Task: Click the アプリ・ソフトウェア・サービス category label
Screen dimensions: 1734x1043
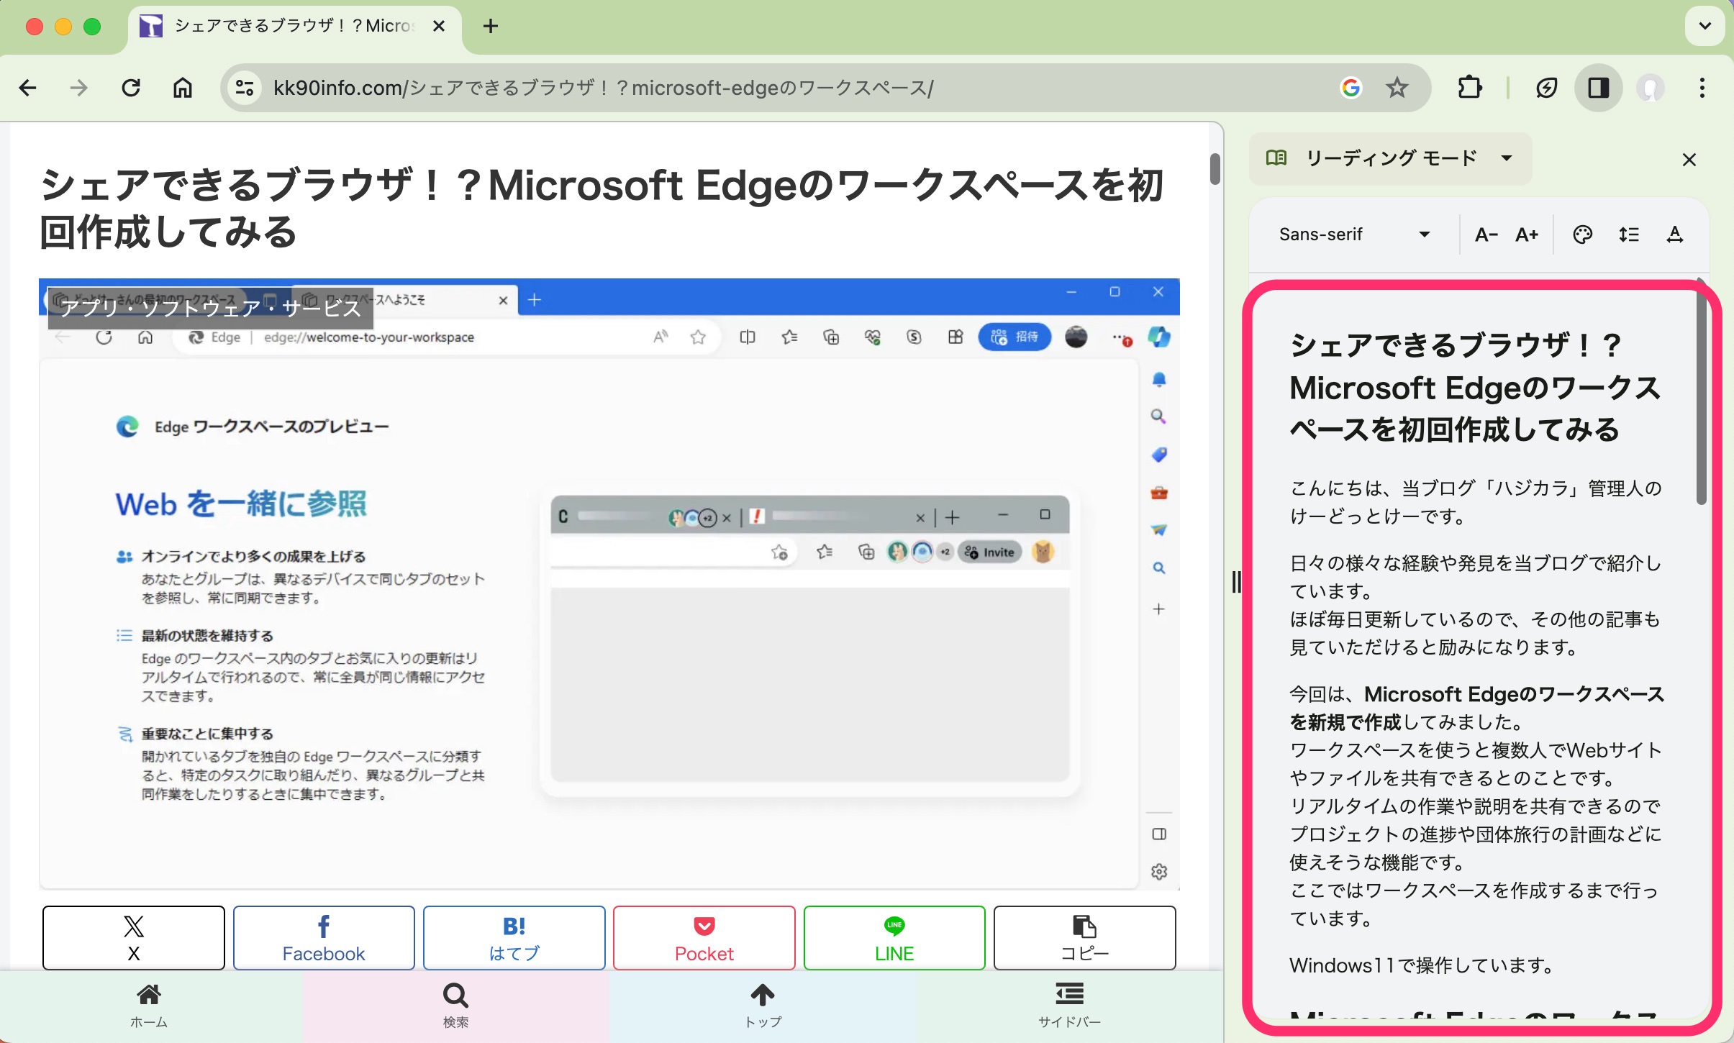Action: click(210, 308)
